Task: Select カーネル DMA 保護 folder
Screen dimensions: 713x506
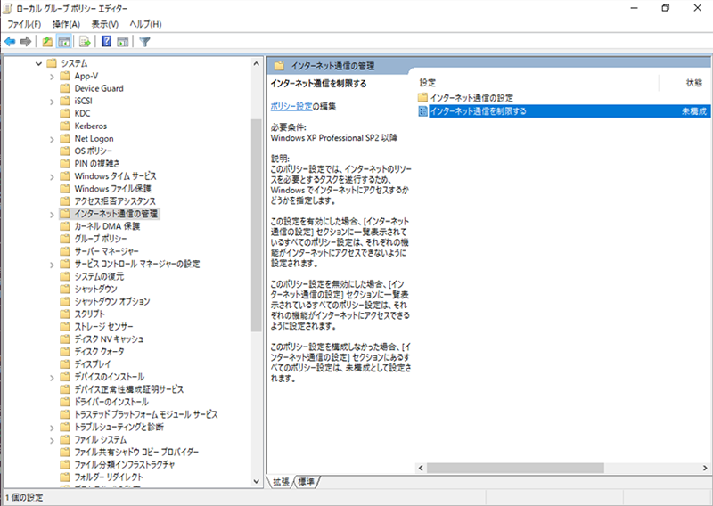Action: pyautogui.click(x=107, y=226)
